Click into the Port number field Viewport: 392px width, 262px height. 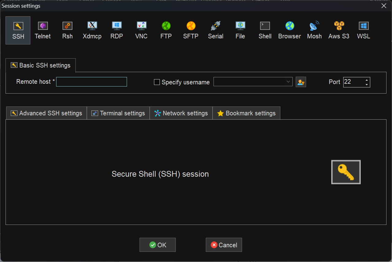(x=353, y=82)
